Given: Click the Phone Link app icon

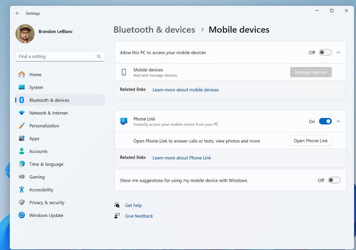Looking at the screenshot, I should coord(123,121).
